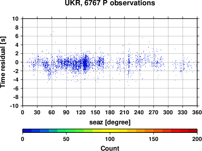Click the y-axis tick label 0
Viewport: 202px width, 151px height.
pyautogui.click(x=17, y=62)
